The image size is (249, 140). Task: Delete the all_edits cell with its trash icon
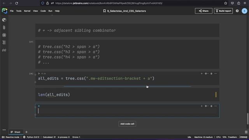211,73
